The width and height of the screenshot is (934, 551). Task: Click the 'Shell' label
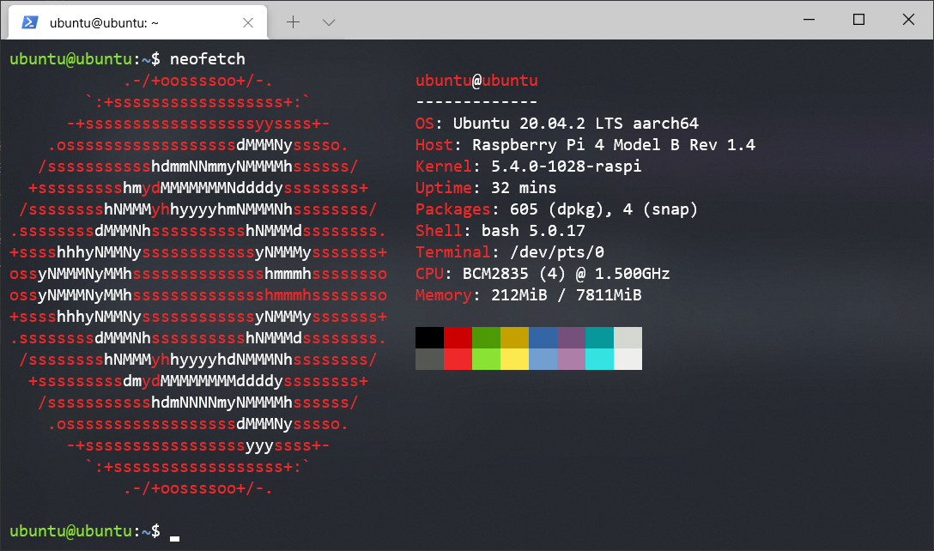pos(439,231)
